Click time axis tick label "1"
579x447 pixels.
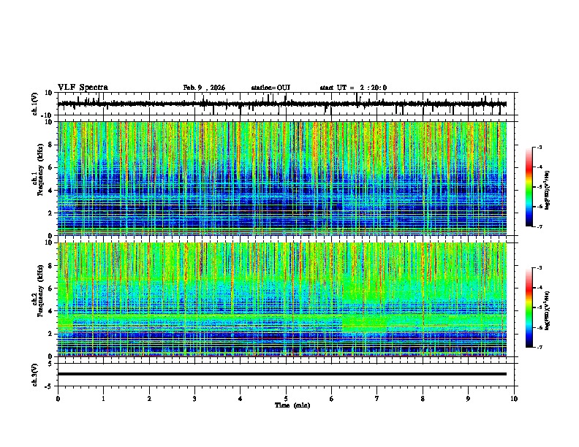point(103,399)
